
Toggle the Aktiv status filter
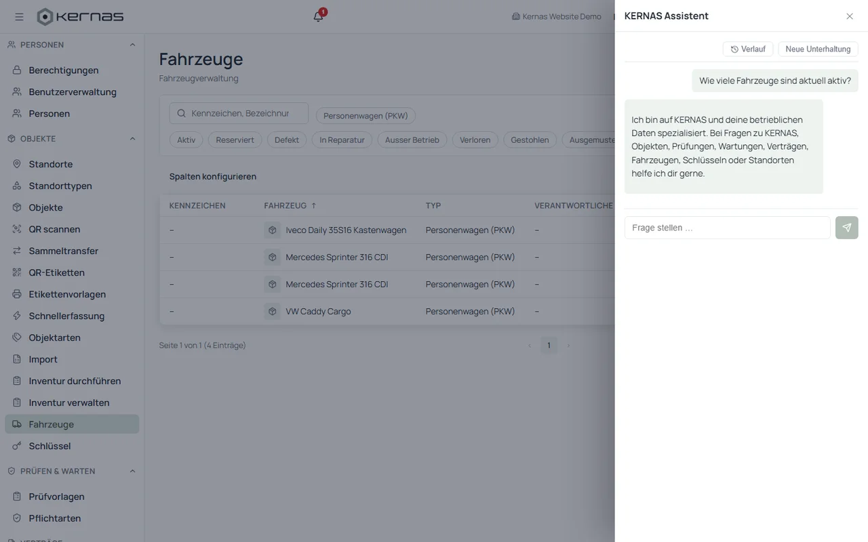(186, 140)
